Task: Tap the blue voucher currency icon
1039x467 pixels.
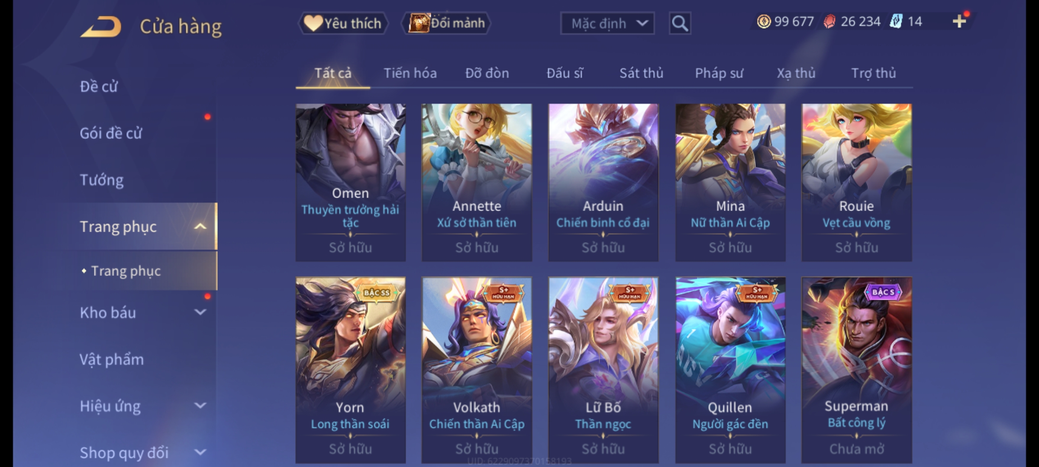Action: (896, 22)
